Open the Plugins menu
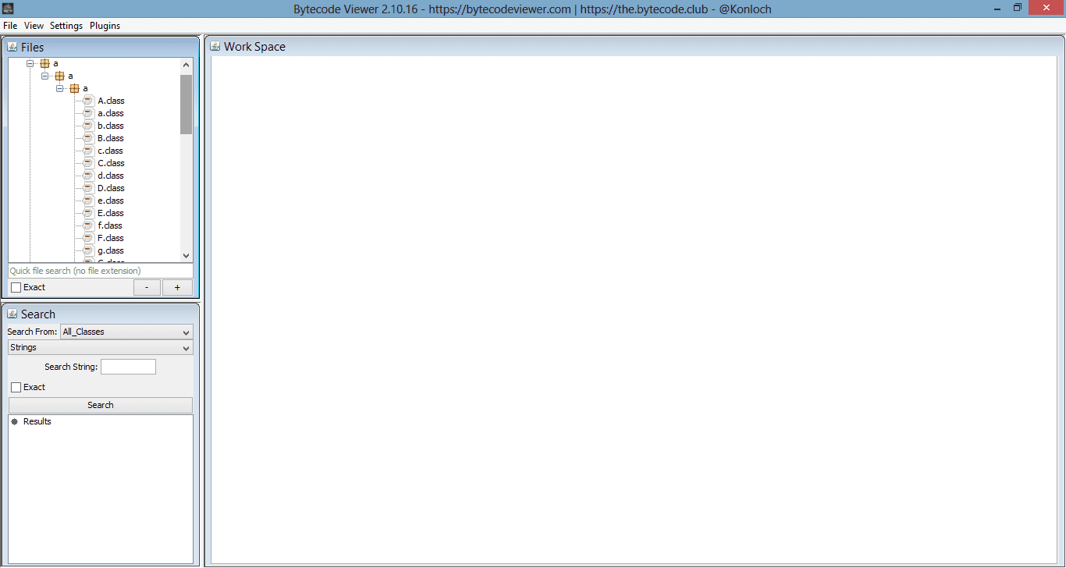Image resolution: width=1066 pixels, height=568 pixels. click(105, 26)
